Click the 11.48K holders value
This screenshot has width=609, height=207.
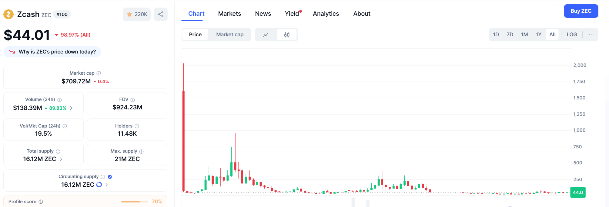pos(127,134)
